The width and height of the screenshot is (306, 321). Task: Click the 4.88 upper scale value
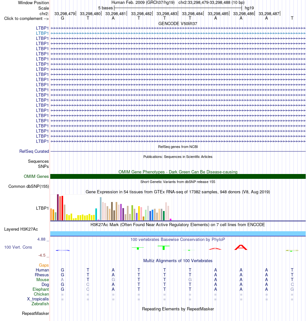tap(41, 239)
